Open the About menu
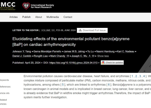Image resolution: width=151 pixels, height=108 pixels. (x=39, y=17)
